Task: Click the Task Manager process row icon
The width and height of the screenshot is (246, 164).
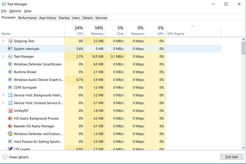Action: pyautogui.click(x=10, y=57)
